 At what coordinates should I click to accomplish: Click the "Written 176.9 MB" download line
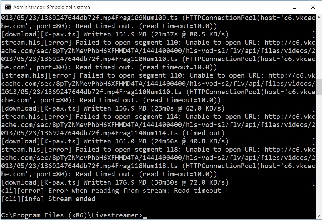click(x=115, y=182)
